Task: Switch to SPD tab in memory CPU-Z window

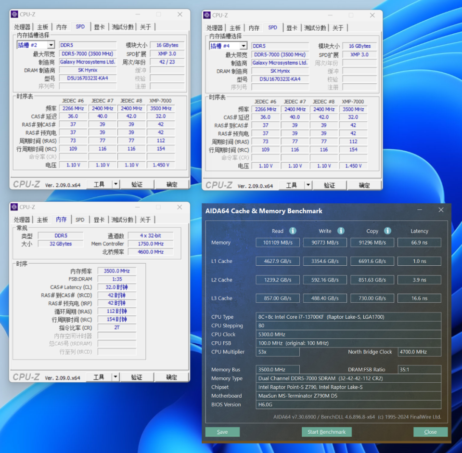Action: pos(80,220)
